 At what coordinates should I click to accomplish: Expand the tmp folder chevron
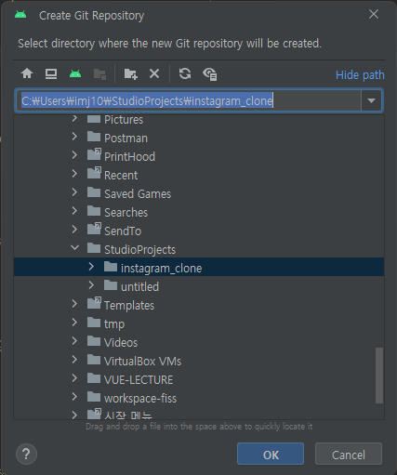74,323
